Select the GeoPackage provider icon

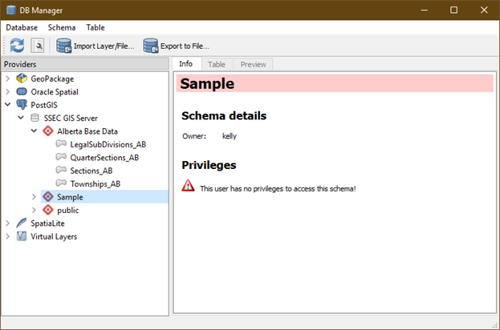point(22,78)
